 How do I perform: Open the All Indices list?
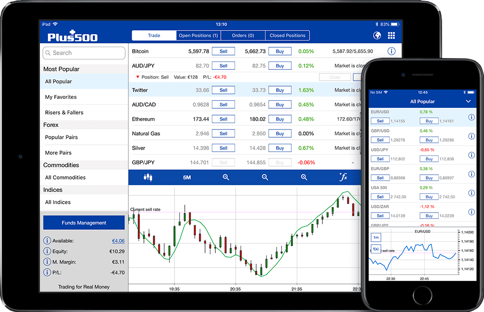point(84,202)
